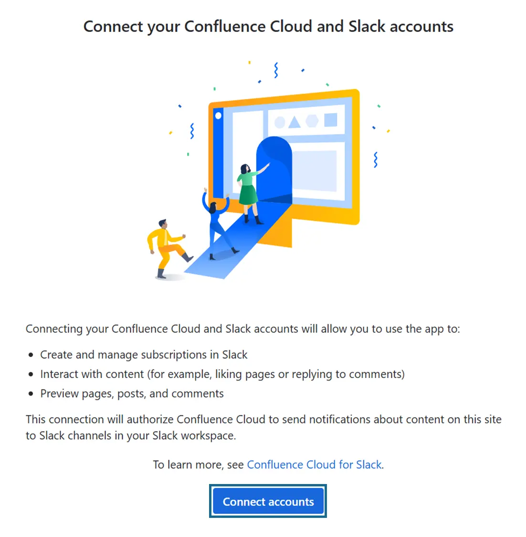Click the white dot on the blue sidebar
This screenshot has width=526, height=537.
(x=219, y=116)
